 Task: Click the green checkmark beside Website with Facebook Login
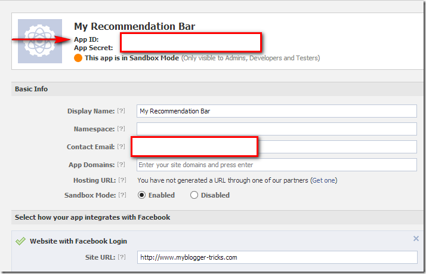click(21, 241)
